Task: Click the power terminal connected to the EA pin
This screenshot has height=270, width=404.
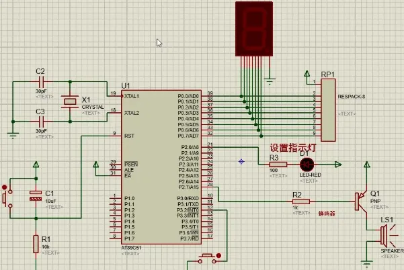Action: coord(96,165)
